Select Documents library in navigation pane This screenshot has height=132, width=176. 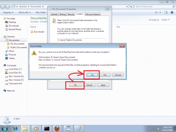14,40
